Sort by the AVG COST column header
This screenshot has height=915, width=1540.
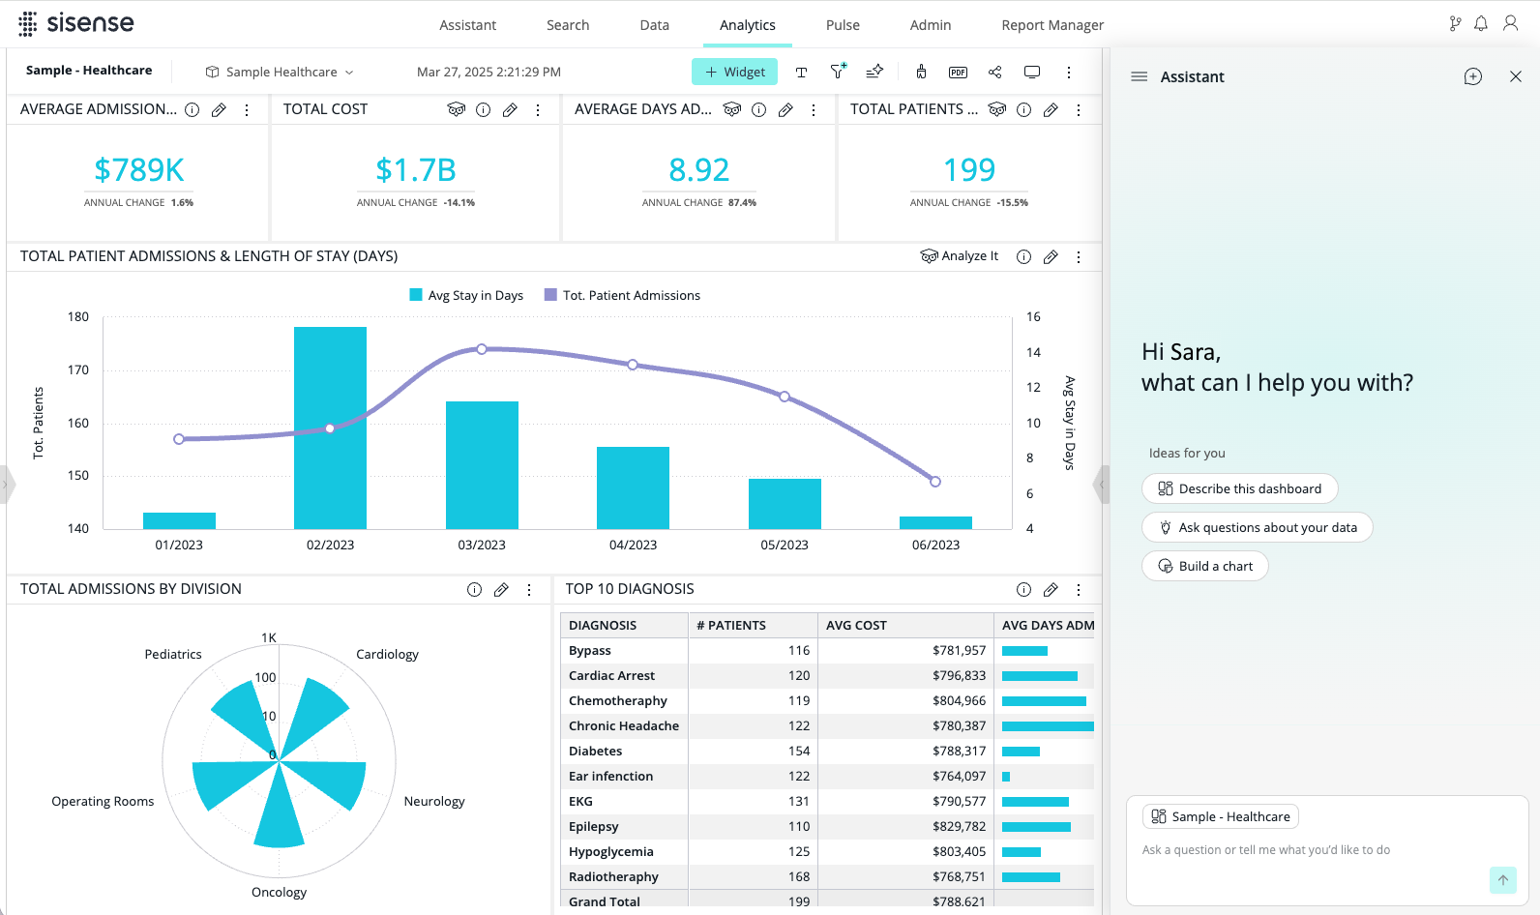pyautogui.click(x=904, y=625)
